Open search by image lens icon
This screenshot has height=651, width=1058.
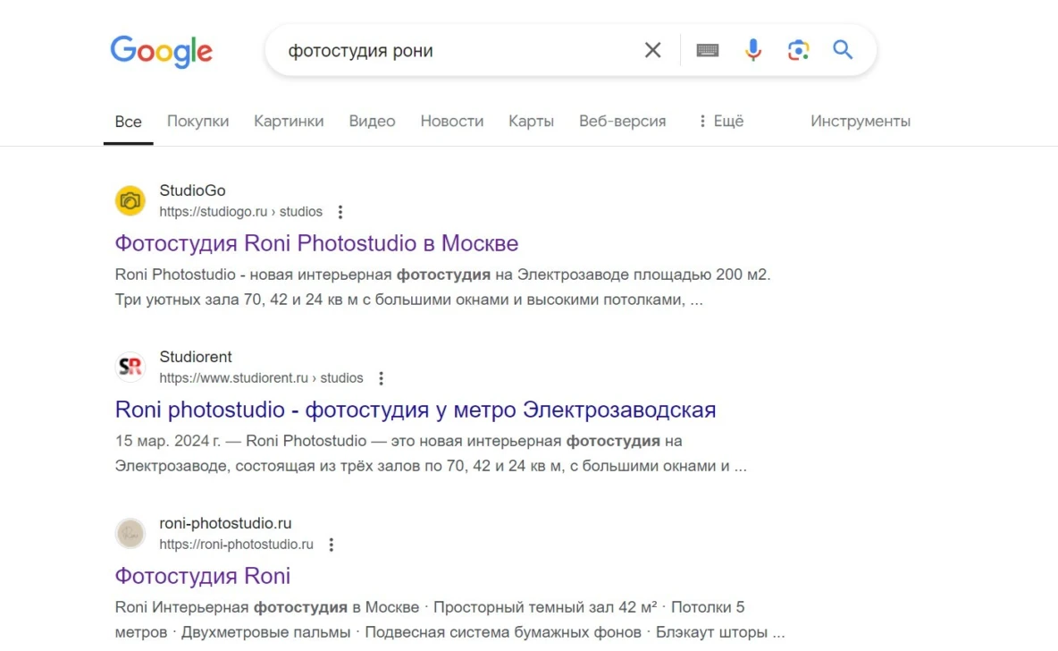click(798, 50)
